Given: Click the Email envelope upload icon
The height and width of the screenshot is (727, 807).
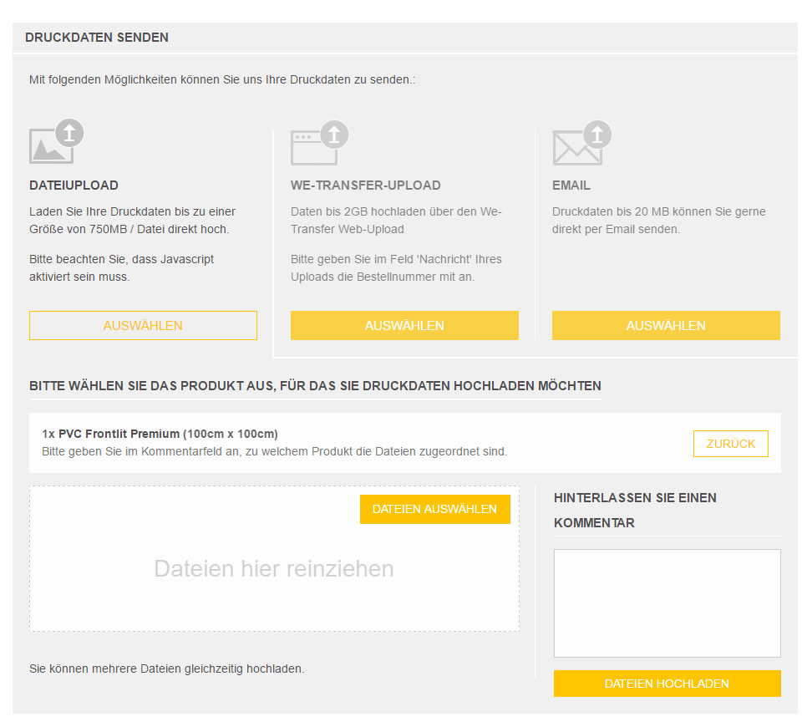Looking at the screenshot, I should coord(581,143).
